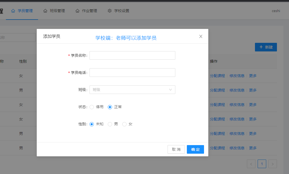
Task: Select 正常 status radio button
Action: 110,107
